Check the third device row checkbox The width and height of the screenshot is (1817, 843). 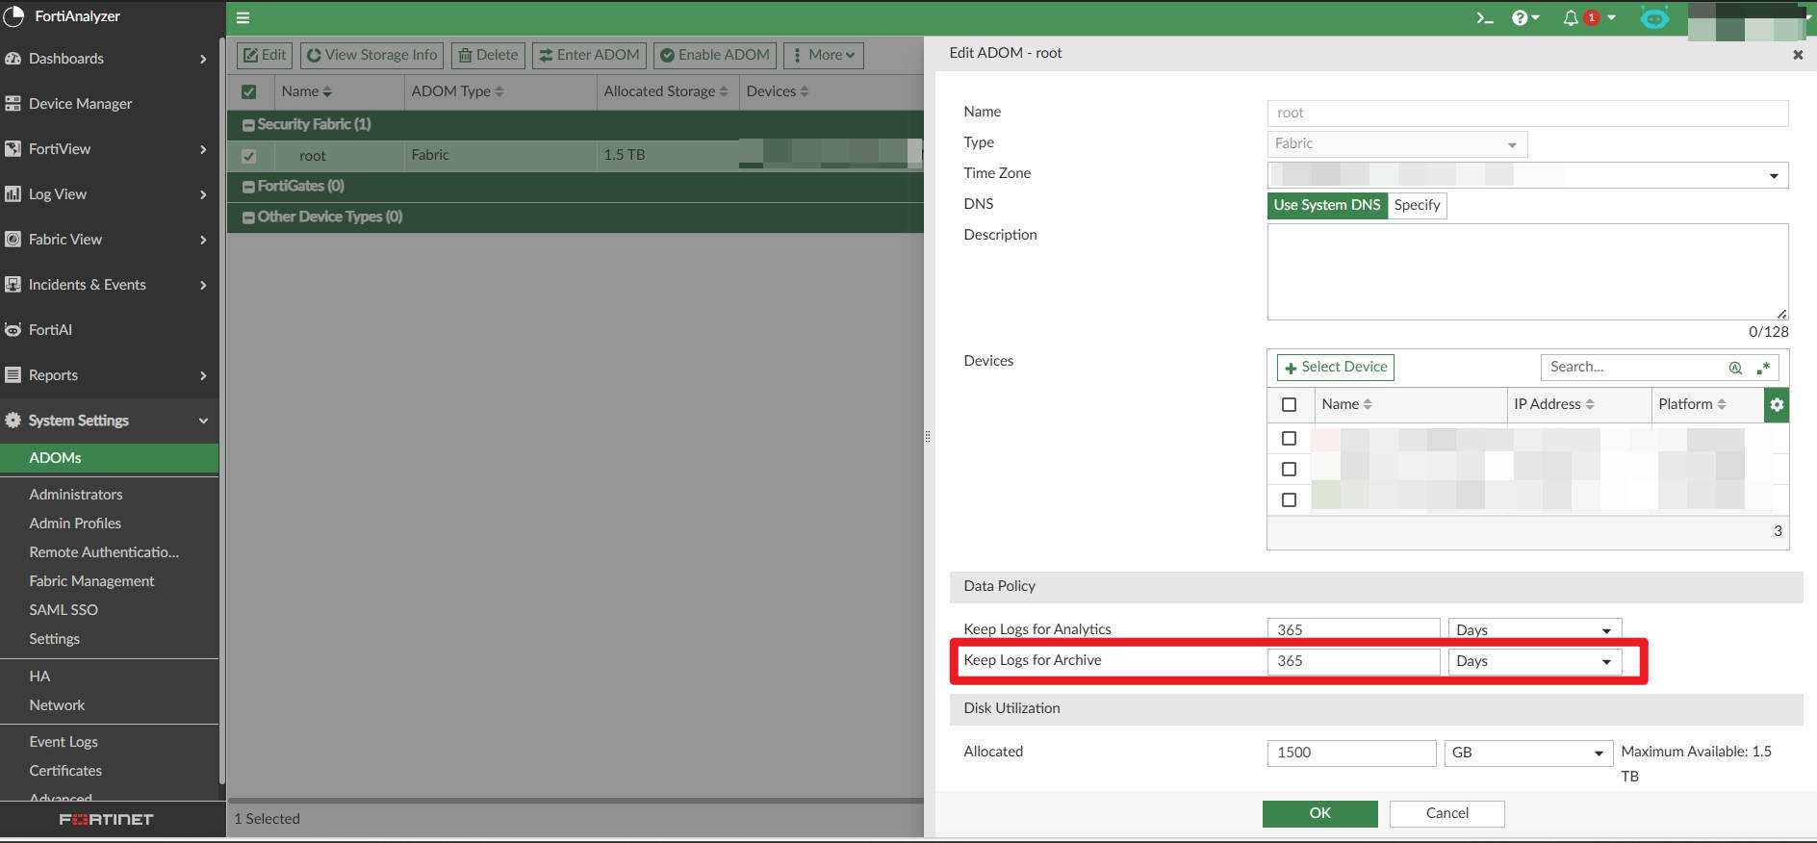pyautogui.click(x=1290, y=500)
